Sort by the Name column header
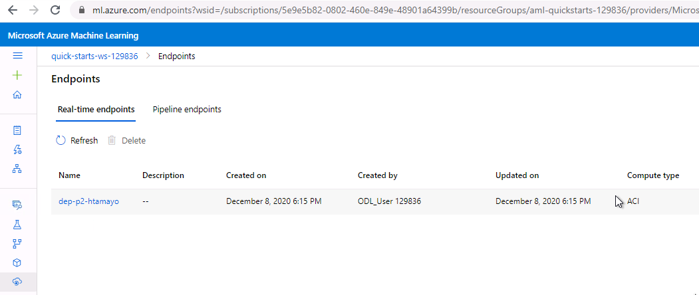699x295 pixels. [70, 175]
